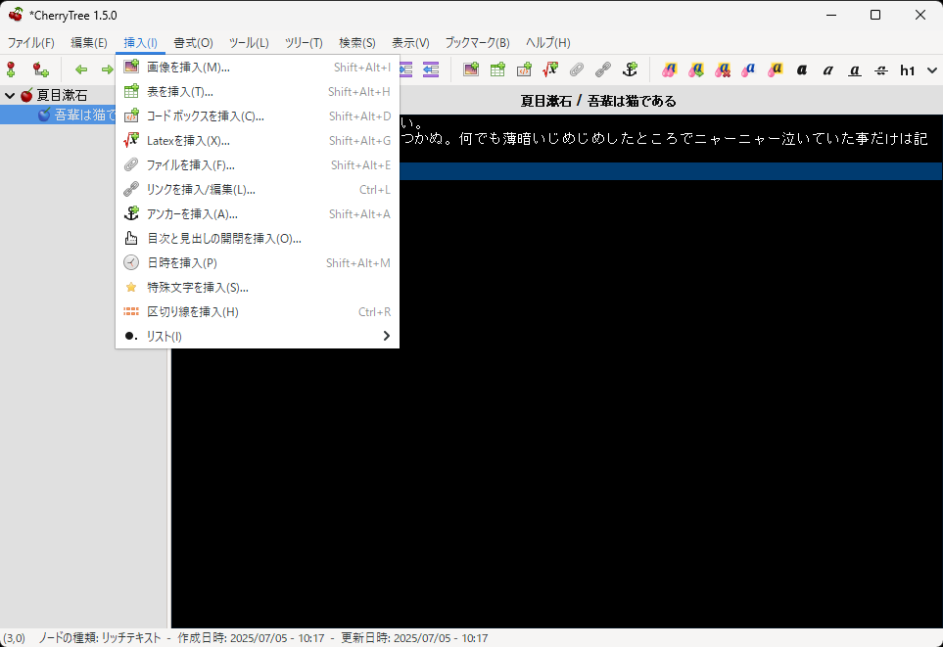The image size is (943, 647).
Task: Open the ツリー(T) menu
Action: point(304,43)
